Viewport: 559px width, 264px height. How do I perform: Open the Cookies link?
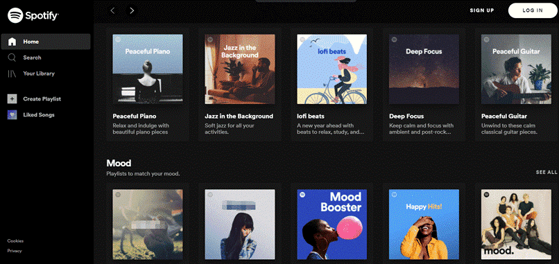pos(15,241)
